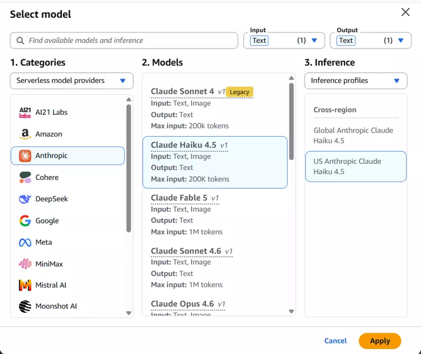Focus the Find available models search field
Image resolution: width=421 pixels, height=354 pixels.
click(x=124, y=41)
